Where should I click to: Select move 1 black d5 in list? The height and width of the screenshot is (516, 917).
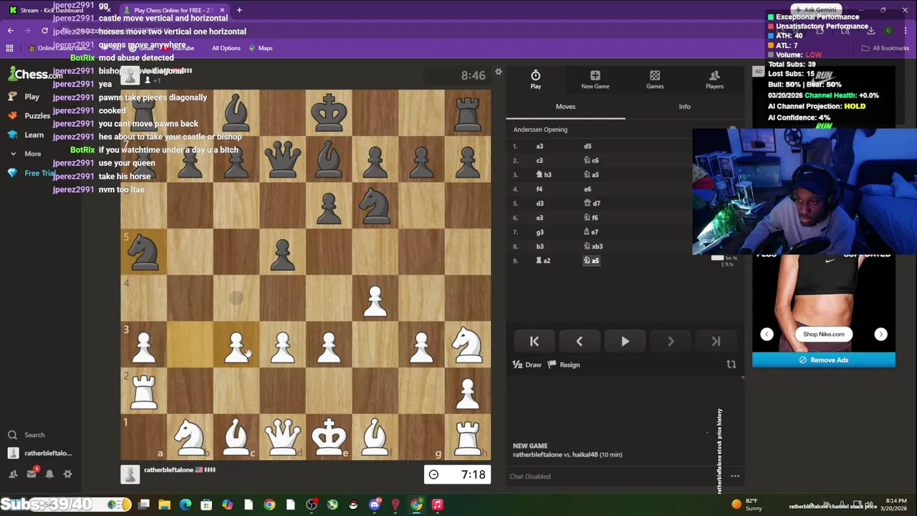click(587, 146)
